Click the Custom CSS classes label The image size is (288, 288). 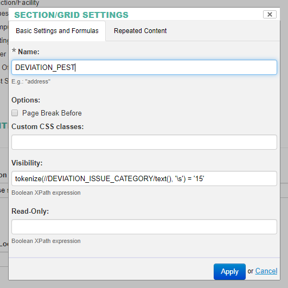pos(48,126)
